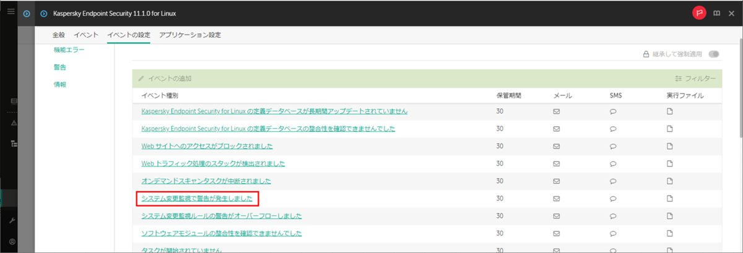Viewport: 743px width, 253px height.
Task: Click file icon for ソフトウェアモジュールの整合性 row
Action: pos(669,233)
